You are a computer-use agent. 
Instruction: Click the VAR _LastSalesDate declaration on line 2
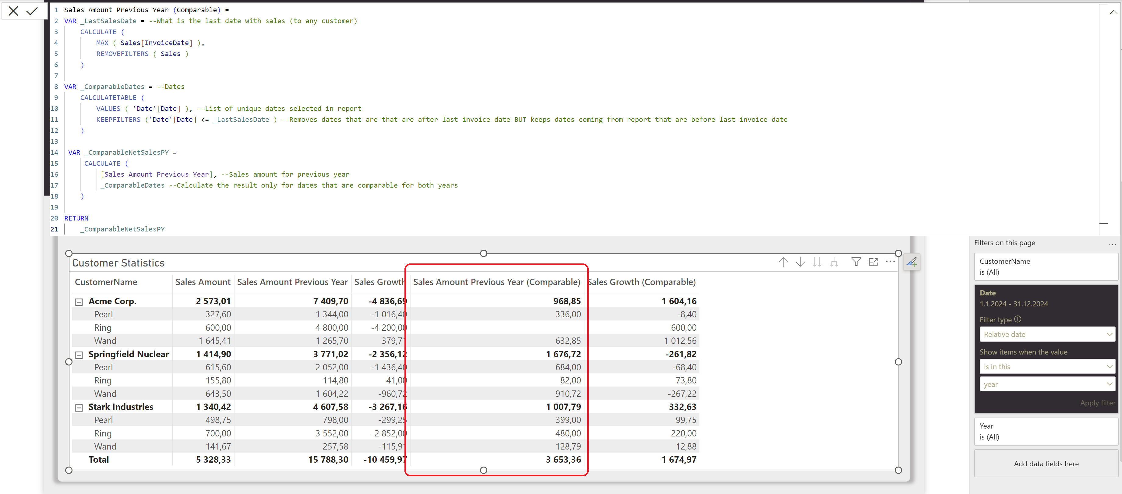click(100, 20)
